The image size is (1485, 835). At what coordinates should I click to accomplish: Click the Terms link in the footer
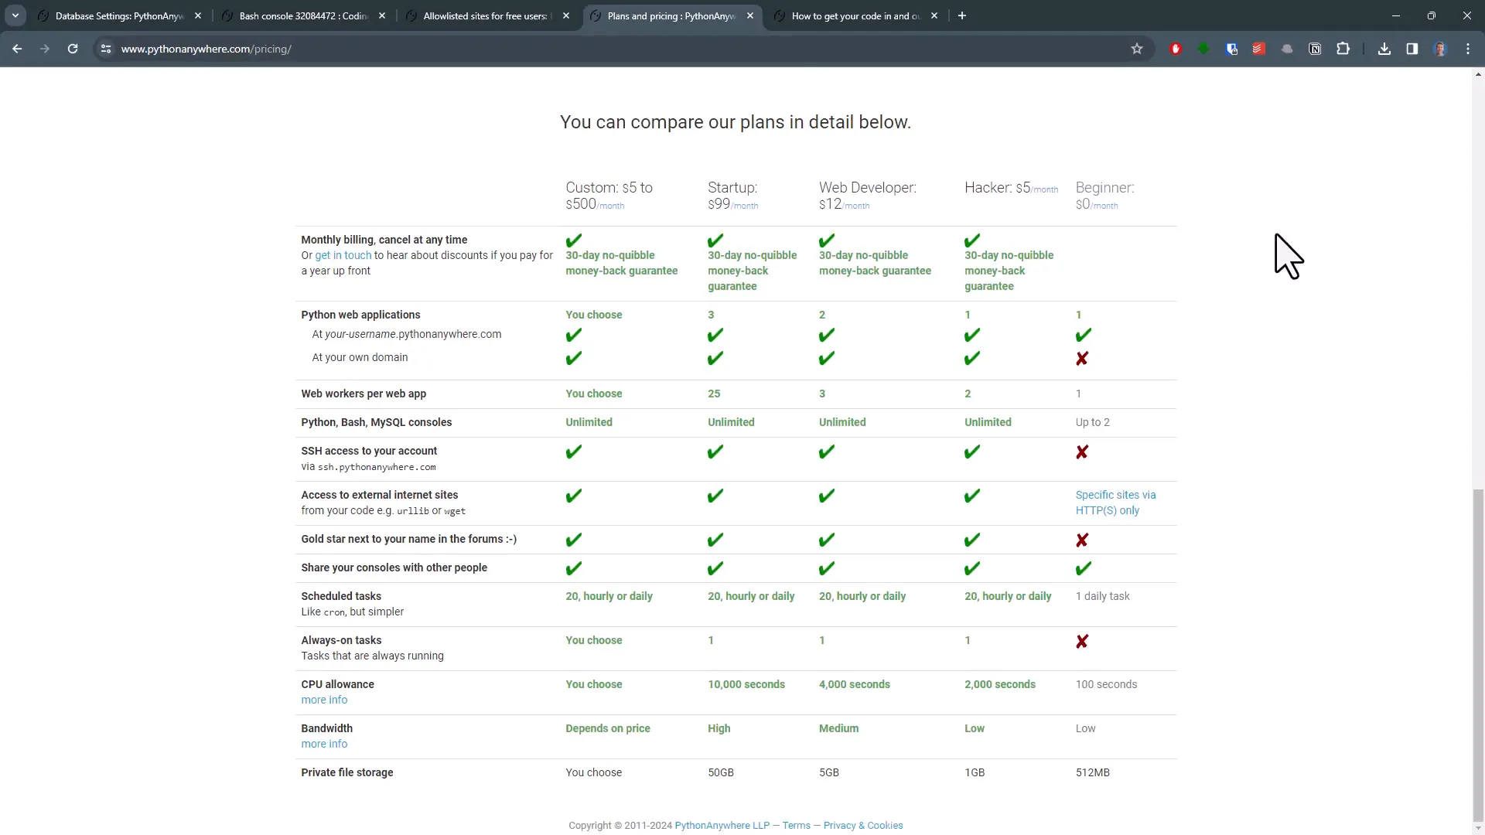(795, 825)
